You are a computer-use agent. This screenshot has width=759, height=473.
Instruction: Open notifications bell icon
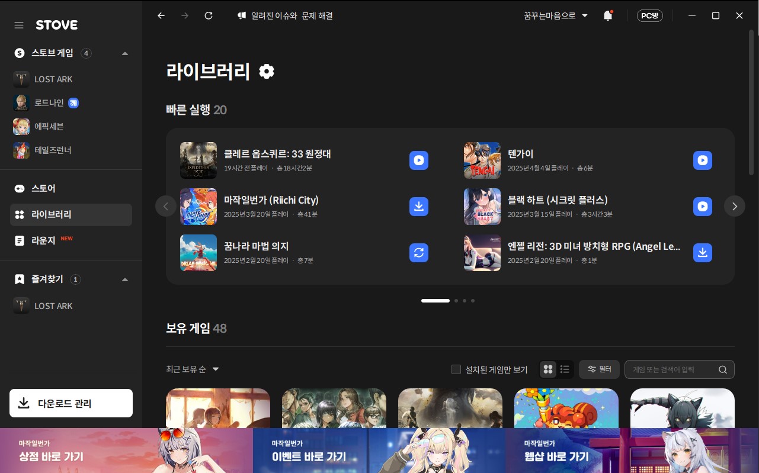pyautogui.click(x=608, y=16)
